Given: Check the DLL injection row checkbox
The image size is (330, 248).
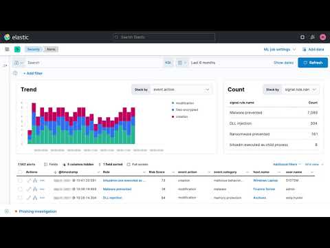Looking at the screenshot, I should [20, 198].
